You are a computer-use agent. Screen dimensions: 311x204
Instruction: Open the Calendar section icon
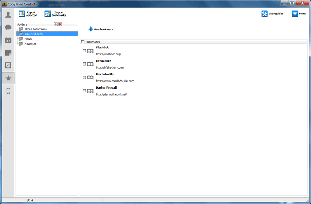pyautogui.click(x=8, y=40)
